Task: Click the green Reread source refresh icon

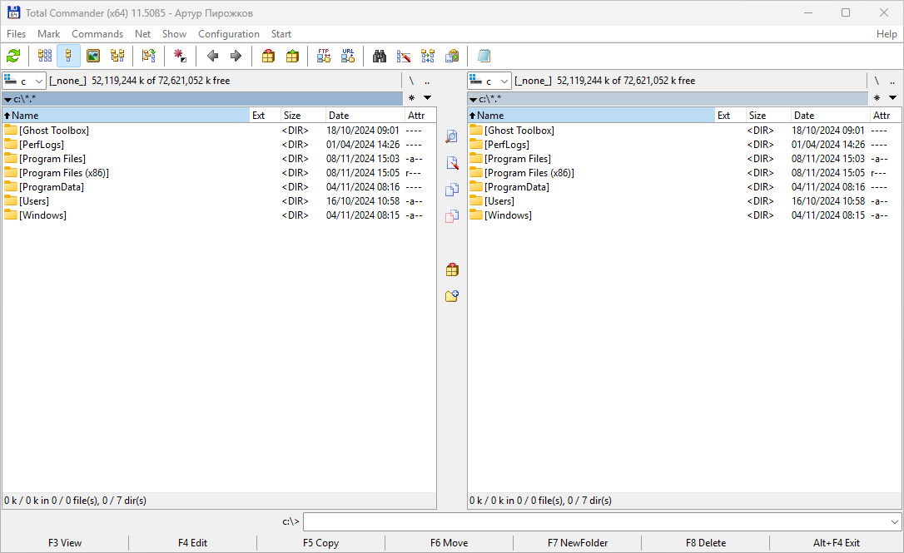Action: click(x=13, y=56)
